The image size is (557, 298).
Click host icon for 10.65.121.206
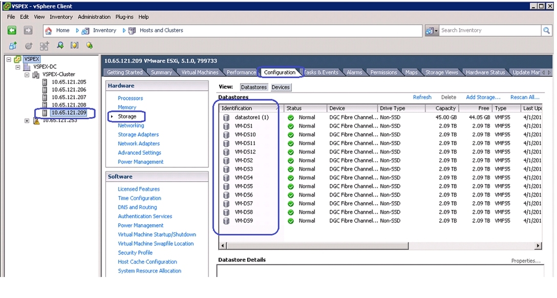coord(45,90)
